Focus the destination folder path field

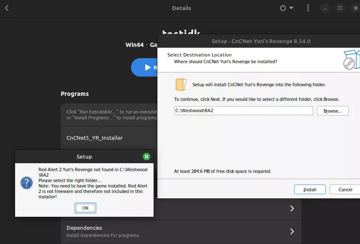(243, 110)
